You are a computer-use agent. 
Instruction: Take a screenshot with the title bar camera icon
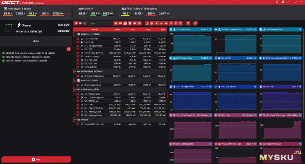coord(283,2)
